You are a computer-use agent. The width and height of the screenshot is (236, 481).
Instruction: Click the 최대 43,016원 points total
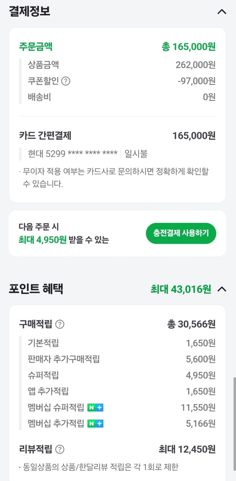[180, 289]
